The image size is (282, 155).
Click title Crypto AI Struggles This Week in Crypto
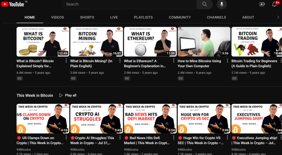[92, 140]
